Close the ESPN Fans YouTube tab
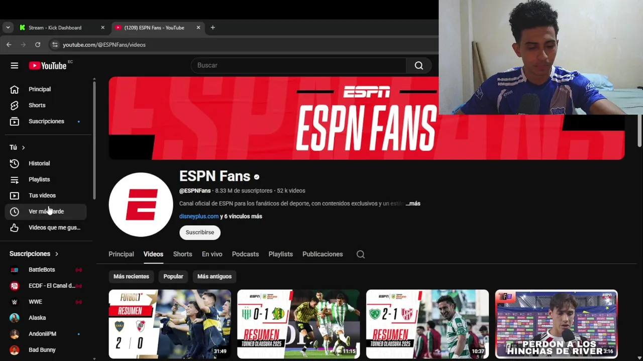Viewport: 643px width, 361px height. [x=198, y=28]
